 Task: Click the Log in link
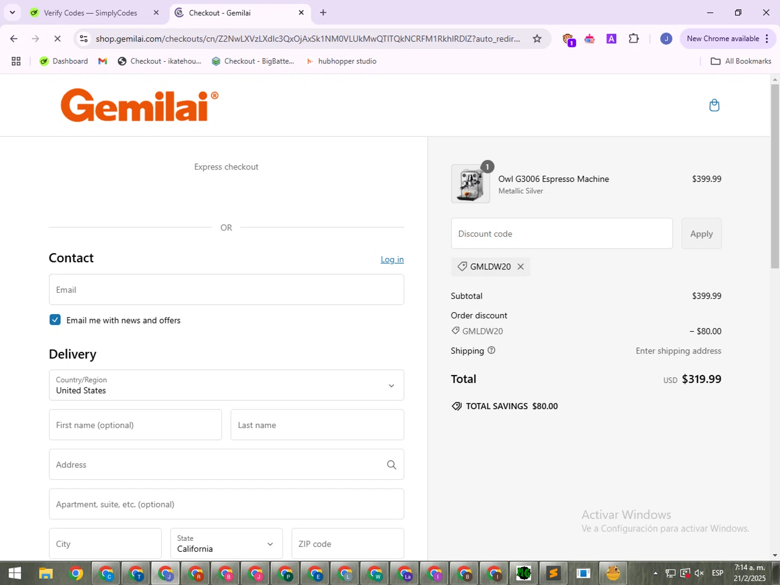[392, 259]
